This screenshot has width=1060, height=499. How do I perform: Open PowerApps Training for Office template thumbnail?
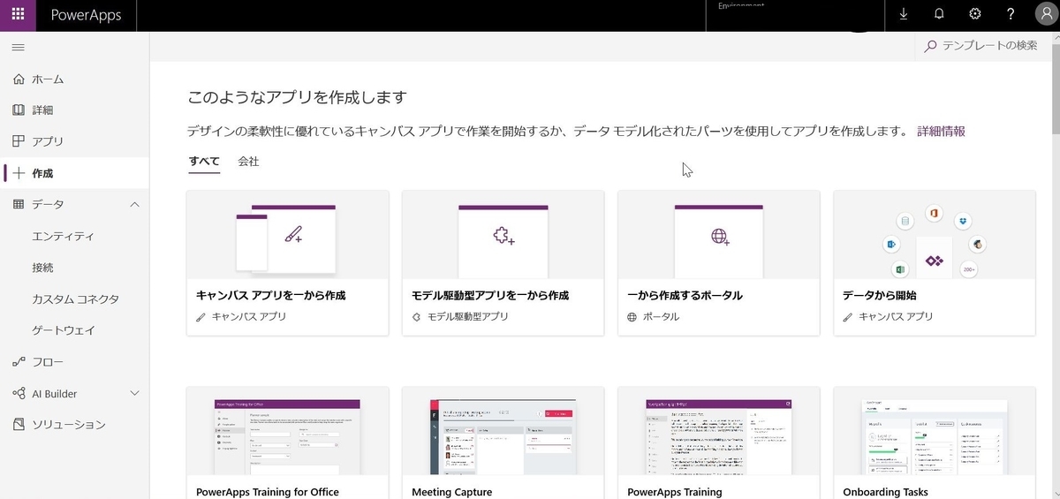pyautogui.click(x=287, y=436)
